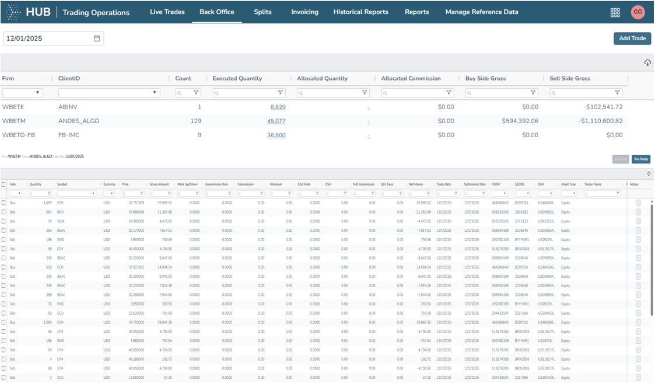Image resolution: width=655 pixels, height=387 pixels.
Task: Click the Add Trade button
Action: (632, 38)
